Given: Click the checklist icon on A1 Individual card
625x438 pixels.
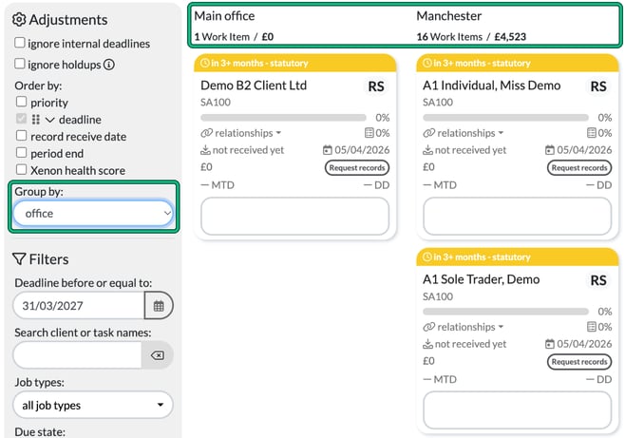Looking at the screenshot, I should (x=592, y=133).
